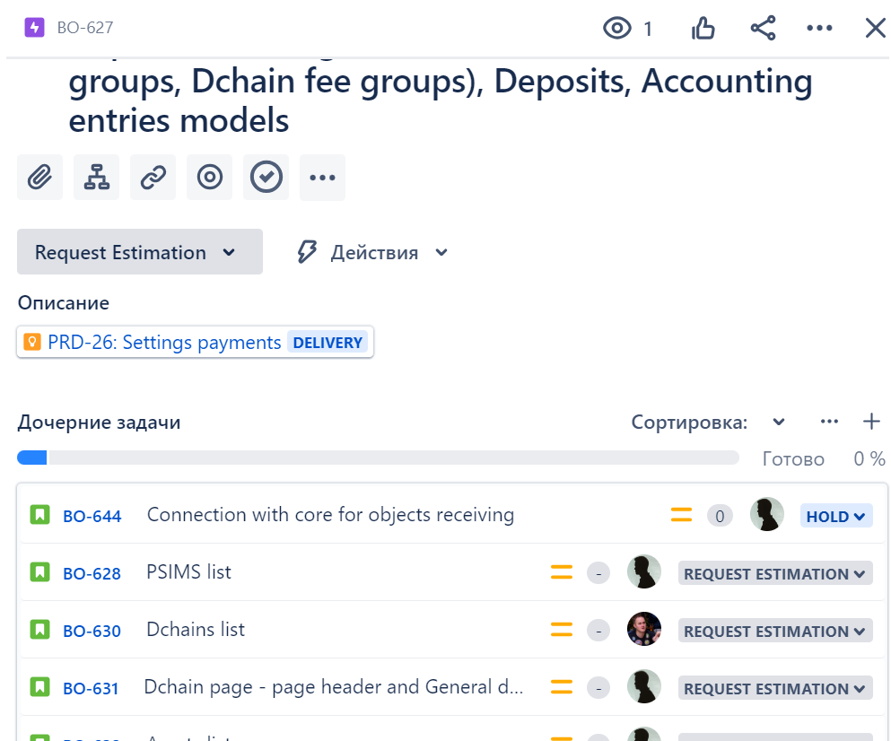This screenshot has width=891, height=741.
Task: Click the green story icon for BO-630
Action: pos(39,630)
